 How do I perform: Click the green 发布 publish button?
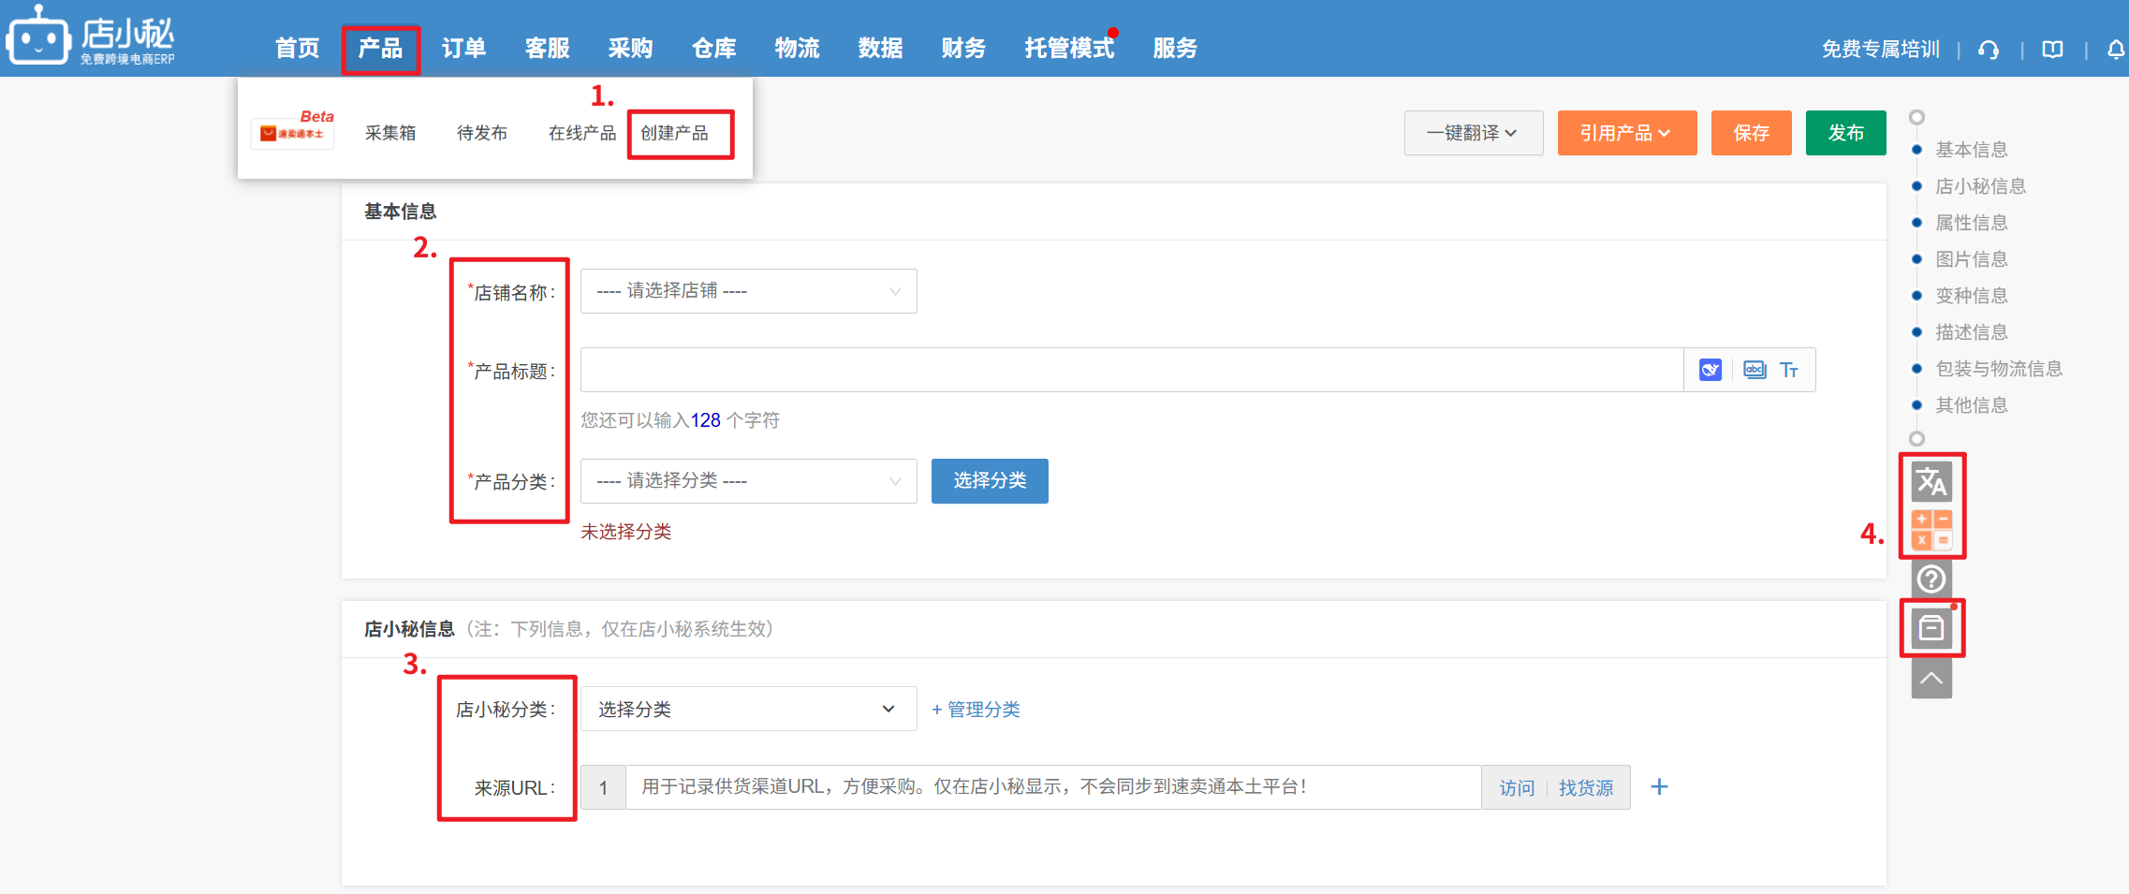(x=1845, y=133)
